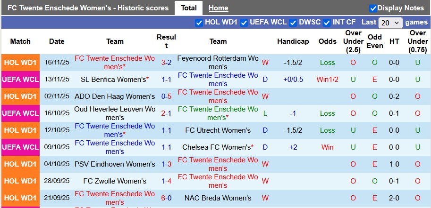This screenshot has height=208, width=431.
Task: Open the Home tab
Action: (x=218, y=8)
